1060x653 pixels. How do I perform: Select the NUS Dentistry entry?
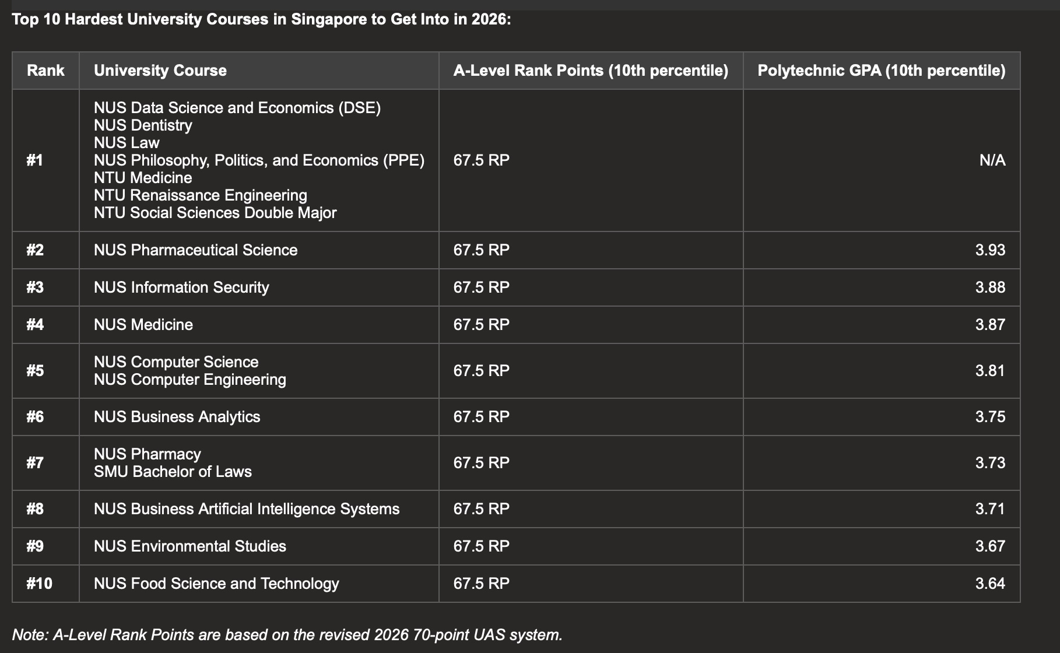coord(143,125)
